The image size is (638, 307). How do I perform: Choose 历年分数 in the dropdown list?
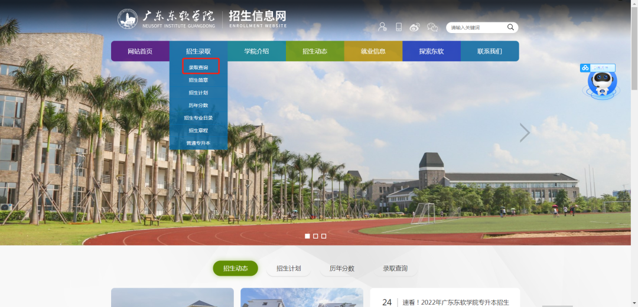(198, 105)
